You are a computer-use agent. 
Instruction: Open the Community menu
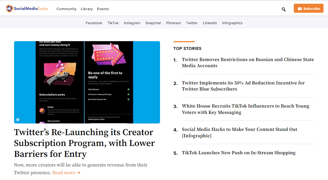(66, 9)
